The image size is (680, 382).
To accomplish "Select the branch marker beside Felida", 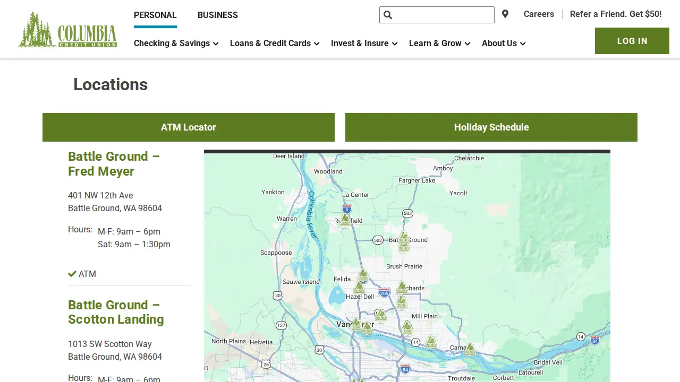I will pos(363,275).
